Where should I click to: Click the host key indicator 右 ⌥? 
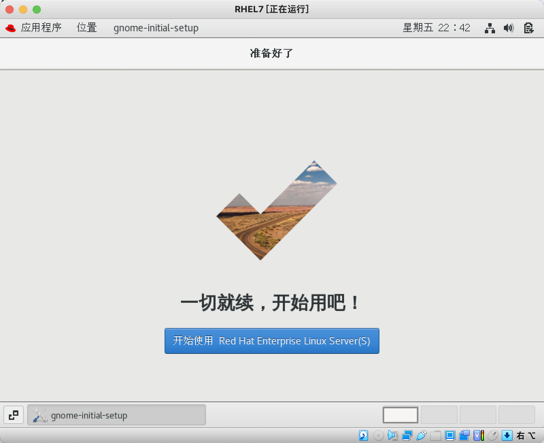pyautogui.click(x=526, y=436)
